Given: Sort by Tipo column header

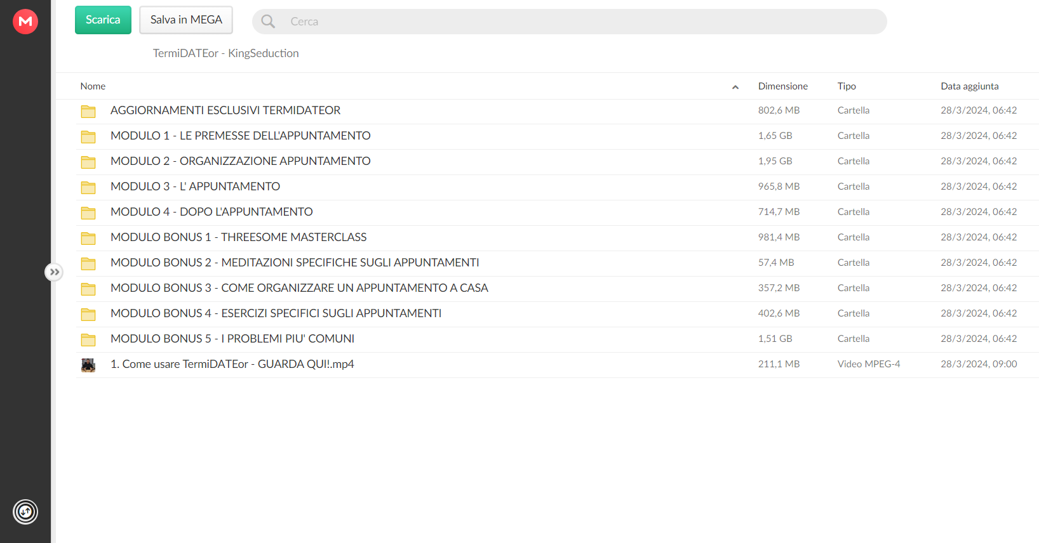Looking at the screenshot, I should (847, 86).
